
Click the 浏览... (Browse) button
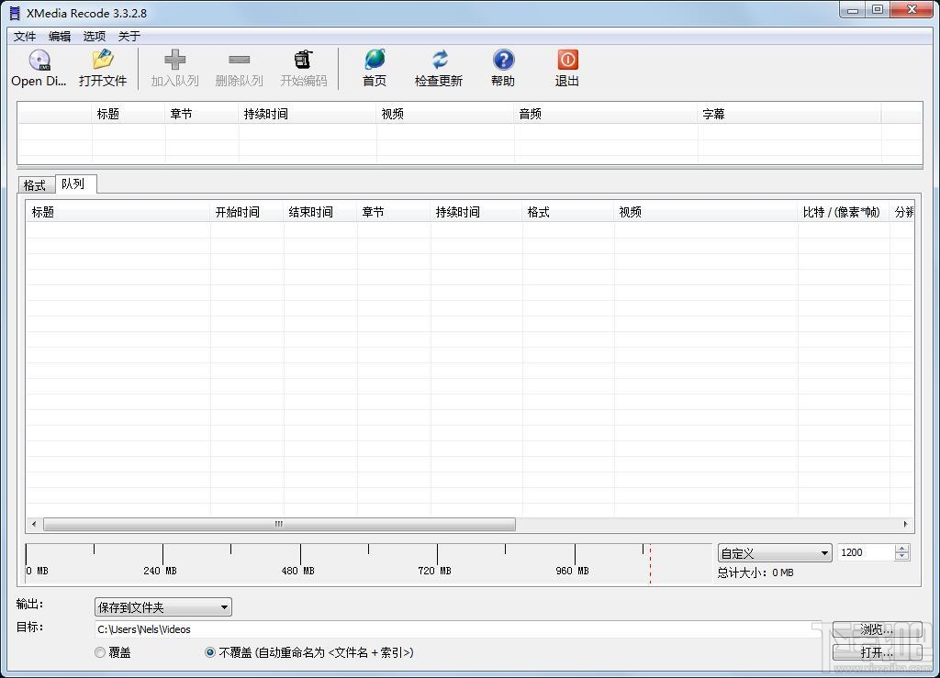pyautogui.click(x=876, y=628)
